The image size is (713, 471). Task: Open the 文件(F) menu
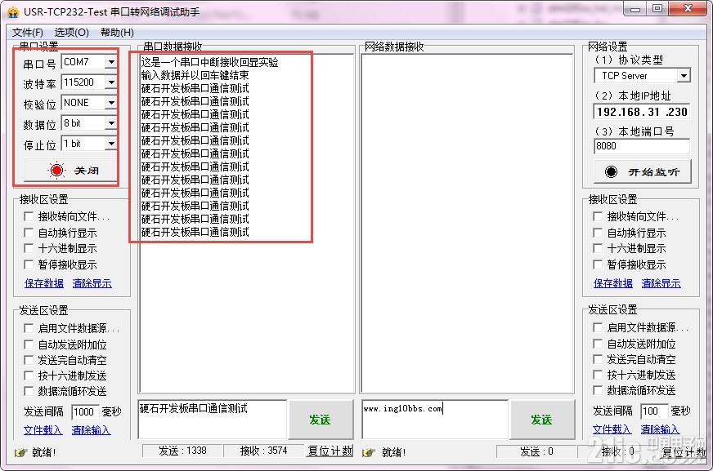(x=28, y=32)
